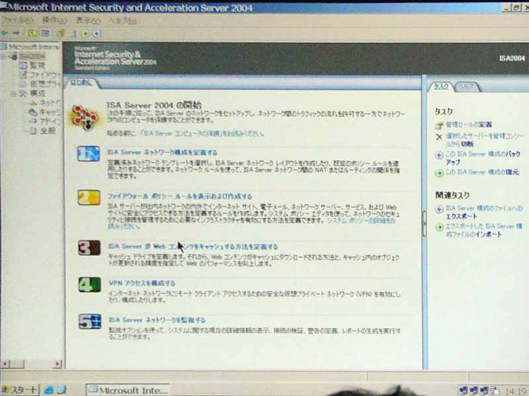
Task: Open the ヘルプ (Help) menu
Action: tap(122, 20)
